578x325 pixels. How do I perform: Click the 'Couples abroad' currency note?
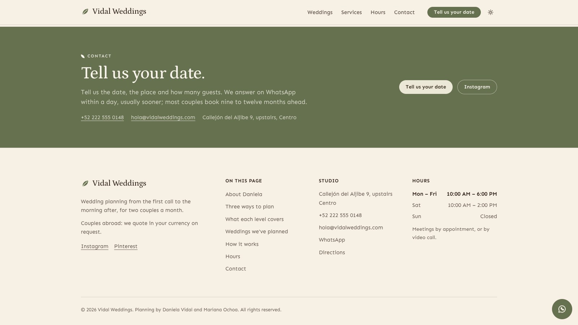coord(139,227)
